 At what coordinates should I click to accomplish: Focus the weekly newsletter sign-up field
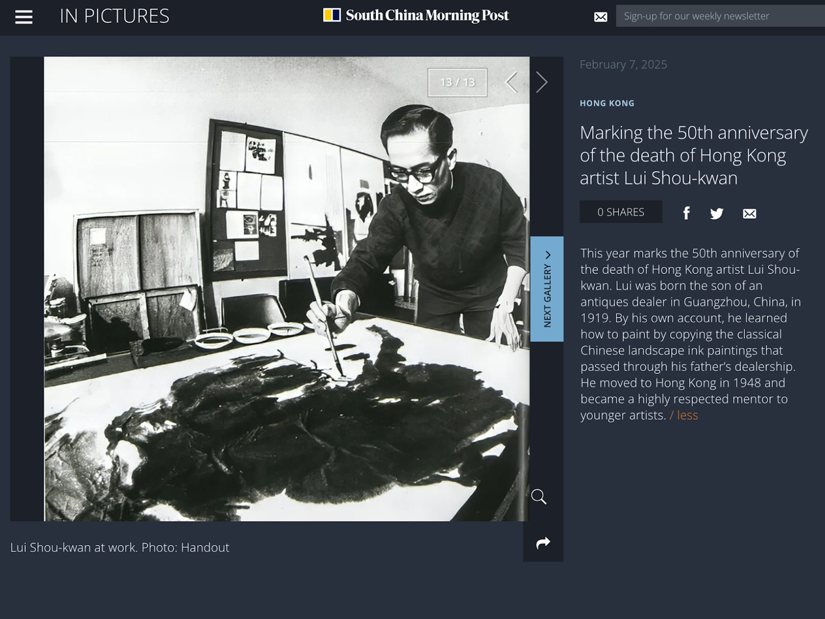[720, 16]
